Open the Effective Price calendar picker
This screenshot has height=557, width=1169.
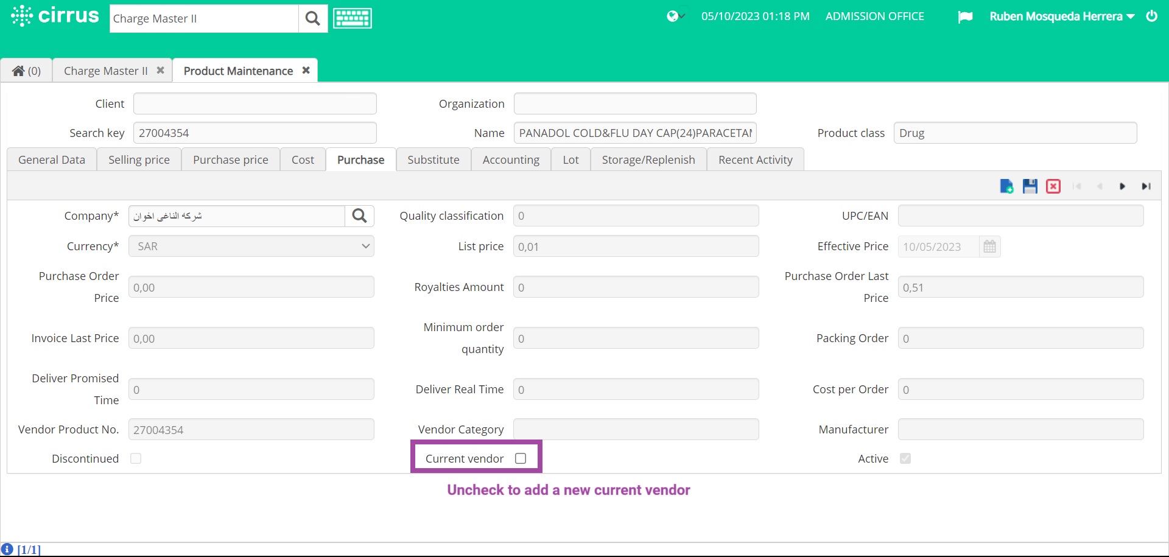[x=989, y=247]
